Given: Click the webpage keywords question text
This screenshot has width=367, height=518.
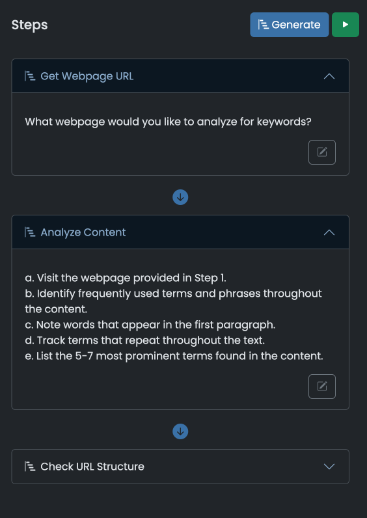Looking at the screenshot, I should (x=168, y=122).
